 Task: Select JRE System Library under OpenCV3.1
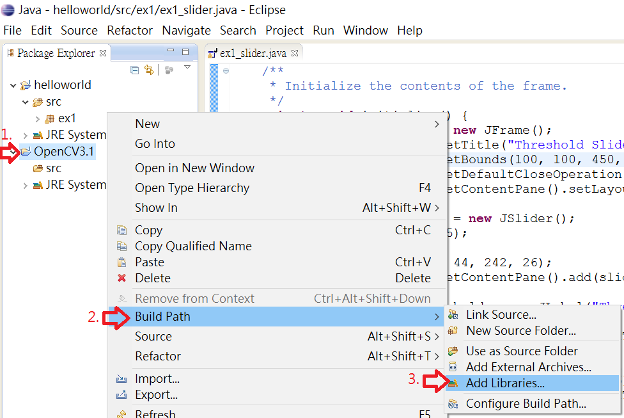click(x=75, y=185)
